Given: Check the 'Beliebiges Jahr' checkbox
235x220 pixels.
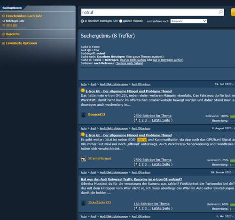Looking at the screenshot, I should point(4,21).
